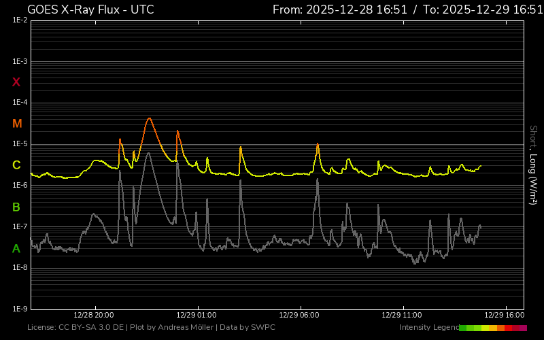The image size is (544, 340).
Task: Click the Intensity Legend text
Action: [x=428, y=328]
